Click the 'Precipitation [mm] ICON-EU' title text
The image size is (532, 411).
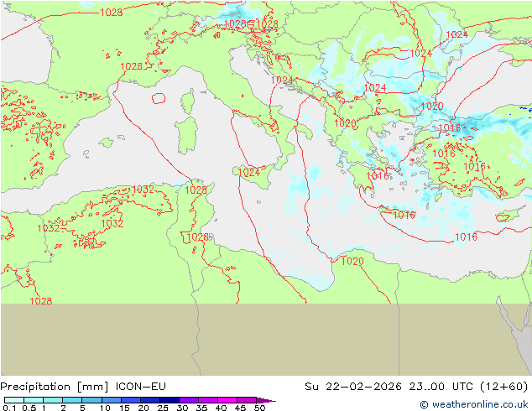click(x=83, y=387)
